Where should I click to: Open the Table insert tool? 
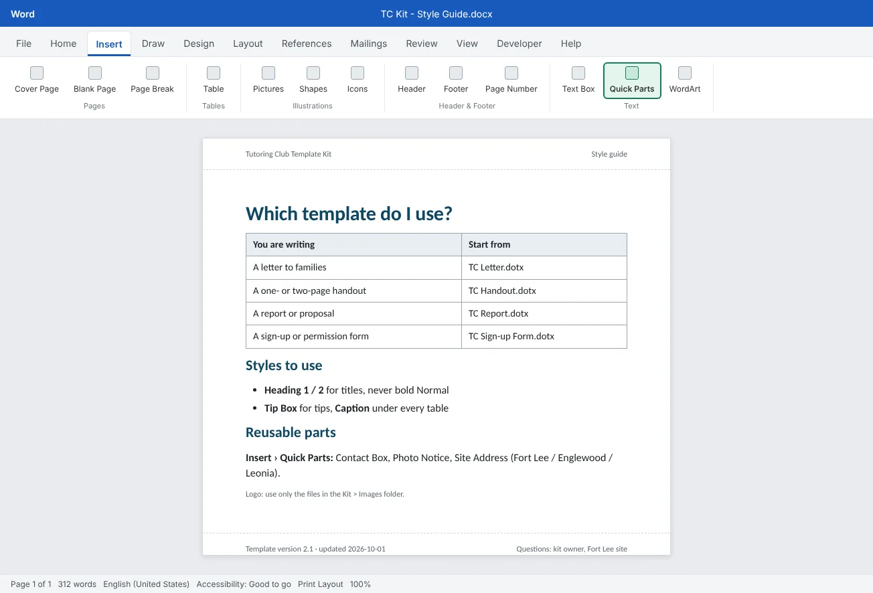tap(214, 80)
